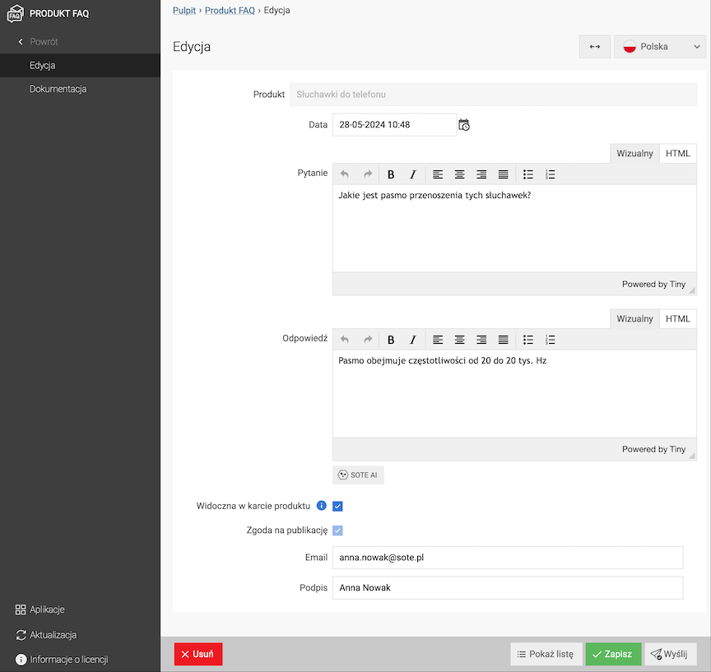Apply italic formatting in the Odpowiedź editor
The height and width of the screenshot is (672, 711).
[412, 339]
